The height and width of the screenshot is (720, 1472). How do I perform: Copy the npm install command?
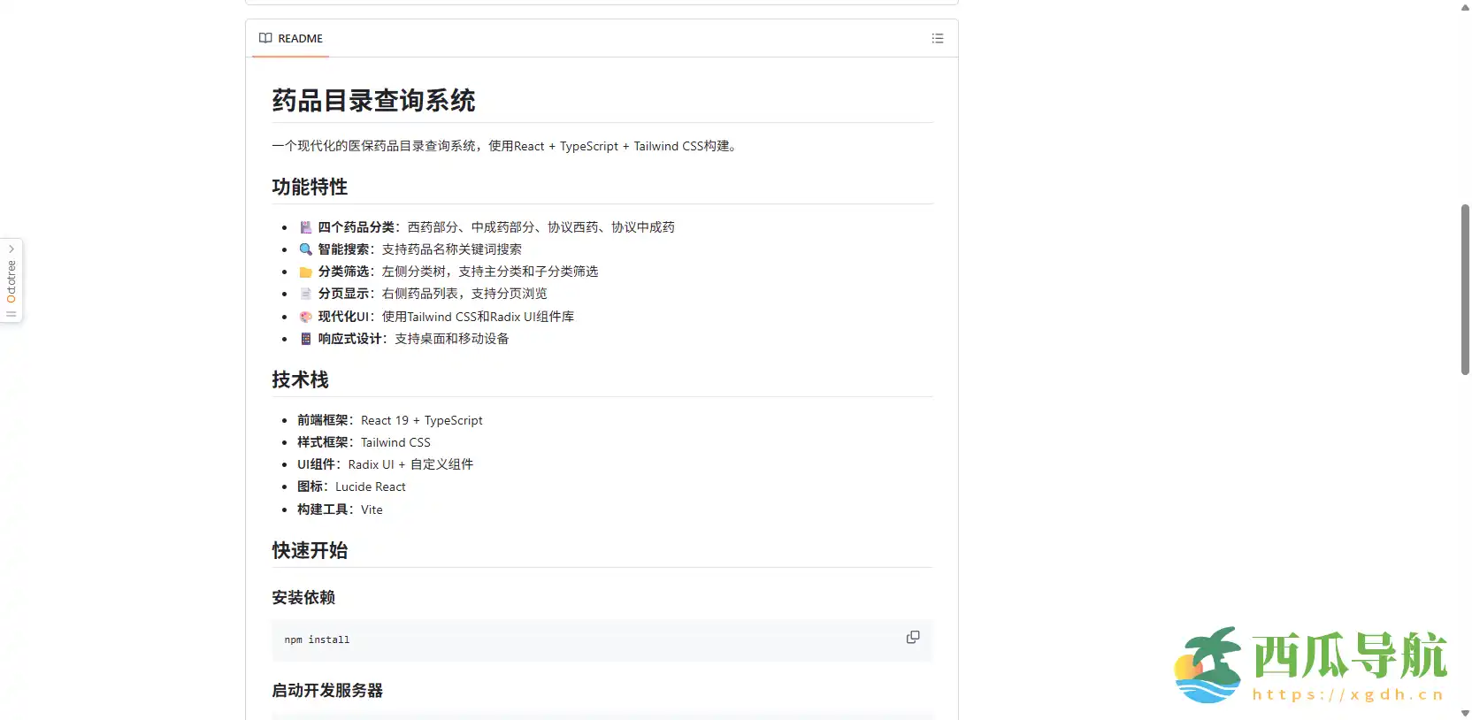[913, 638]
